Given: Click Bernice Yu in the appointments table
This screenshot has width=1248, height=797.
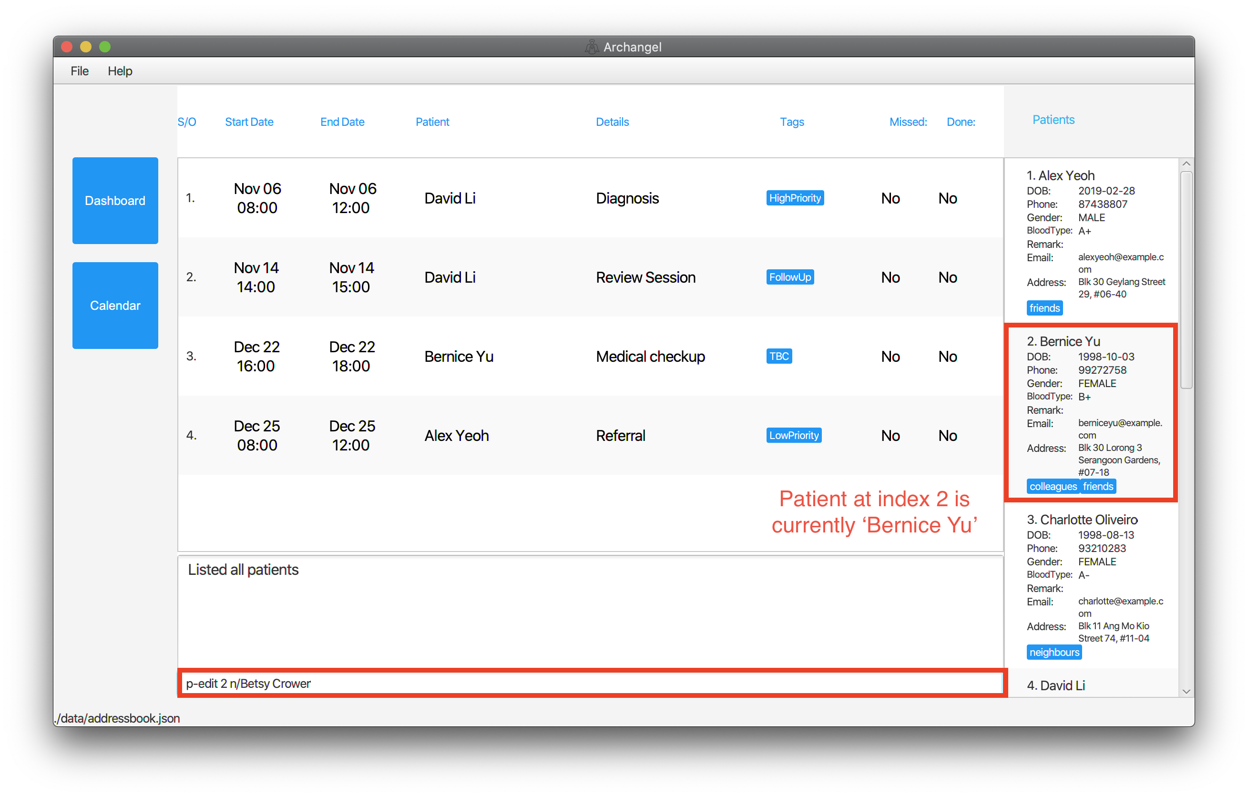Looking at the screenshot, I should pyautogui.click(x=459, y=357).
